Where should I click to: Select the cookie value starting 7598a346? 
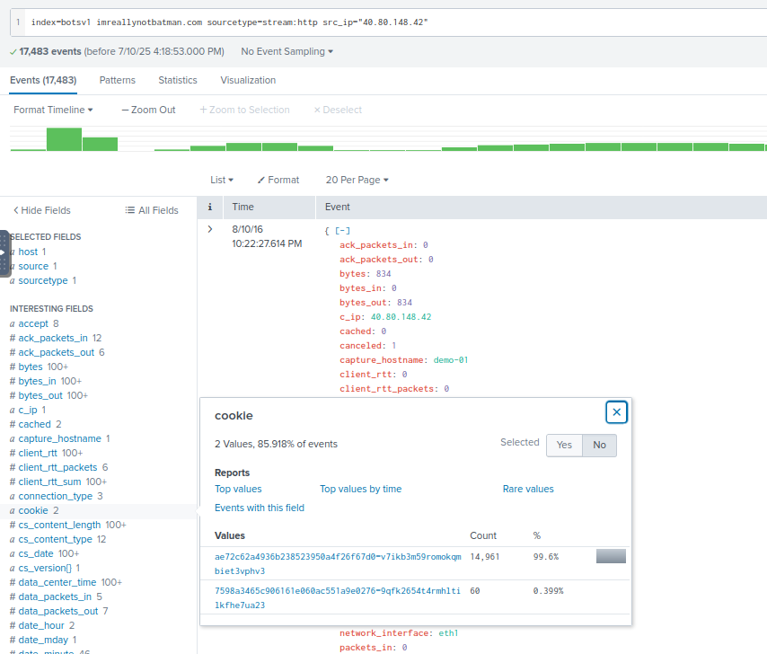point(338,597)
